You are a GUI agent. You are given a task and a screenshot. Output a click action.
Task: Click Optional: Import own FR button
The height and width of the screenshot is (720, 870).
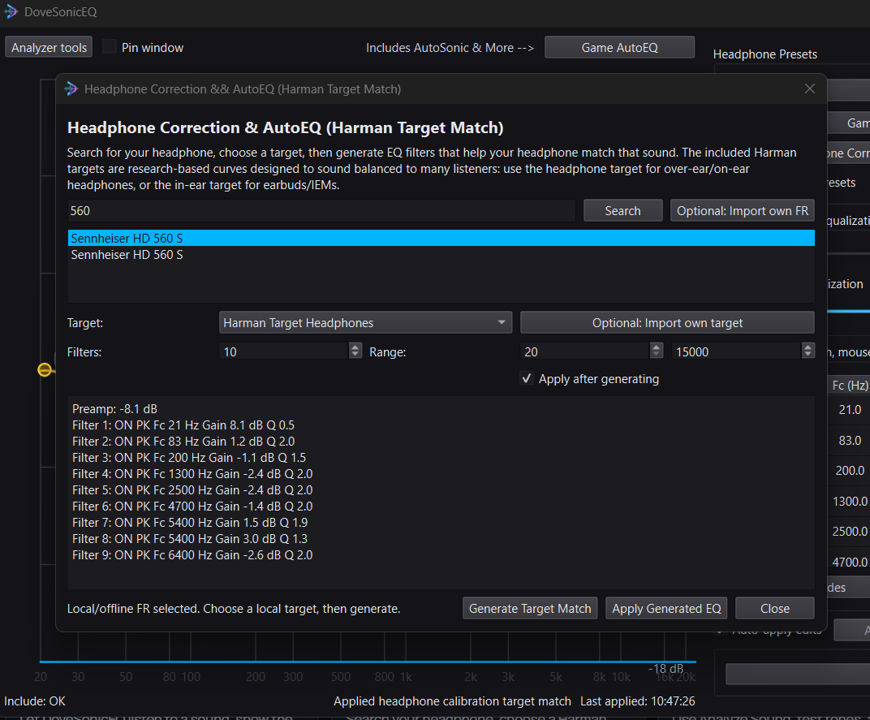tap(743, 211)
